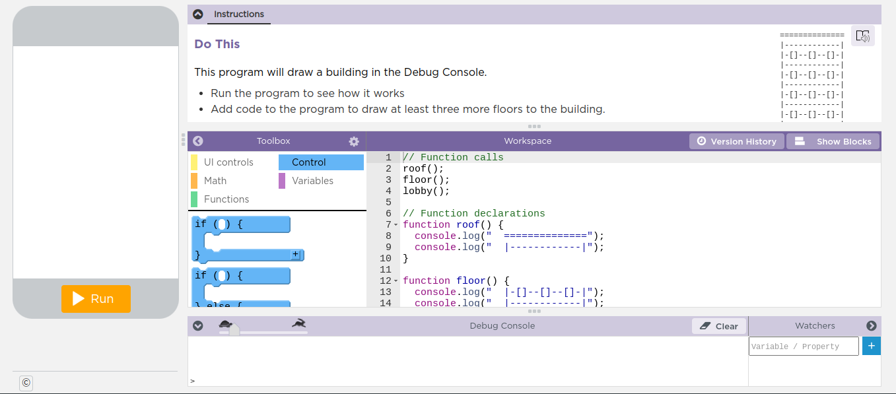
Task: Expand the Watchers panel chevron
Action: 872,325
